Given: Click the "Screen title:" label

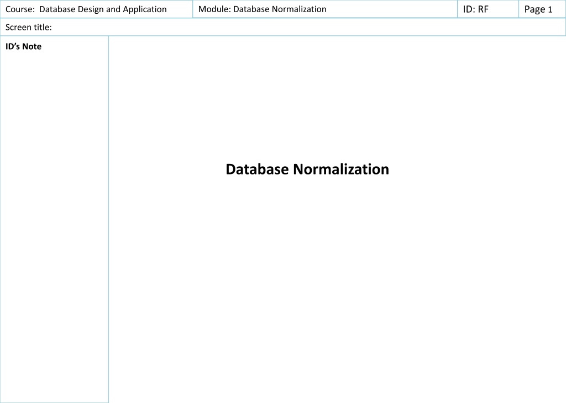Looking at the screenshot, I should tap(29, 28).
